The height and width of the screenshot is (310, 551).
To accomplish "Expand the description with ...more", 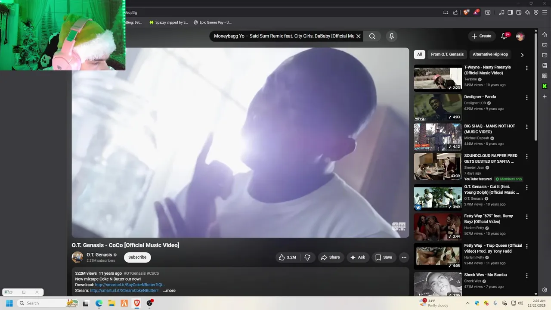I will [x=169, y=291].
